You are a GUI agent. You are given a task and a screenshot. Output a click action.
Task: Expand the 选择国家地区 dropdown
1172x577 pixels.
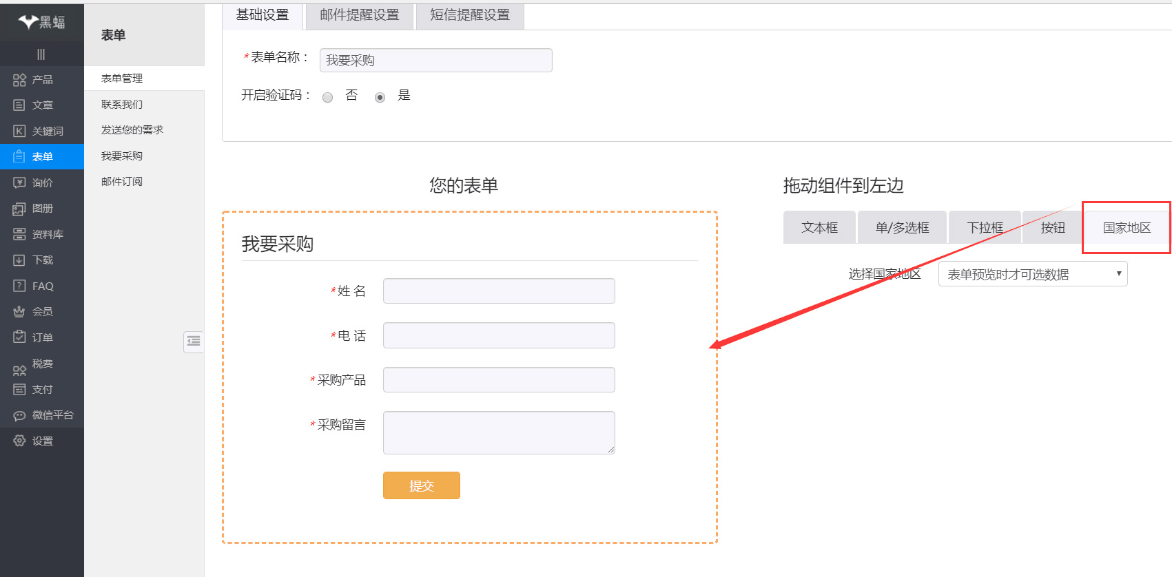pos(1032,274)
